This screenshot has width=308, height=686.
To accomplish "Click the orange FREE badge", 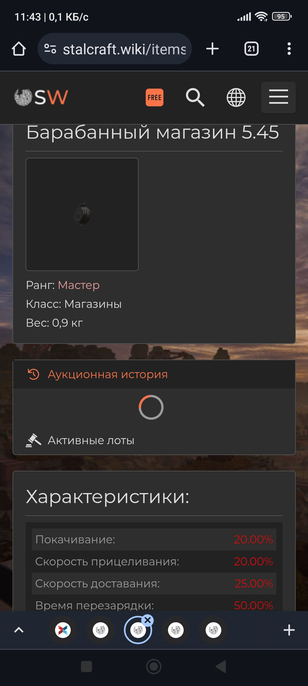I will click(155, 97).
